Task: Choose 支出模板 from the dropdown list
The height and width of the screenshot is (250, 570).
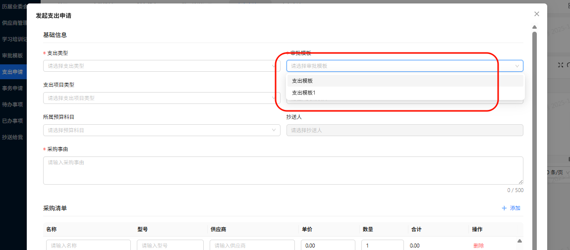Action: click(x=302, y=81)
